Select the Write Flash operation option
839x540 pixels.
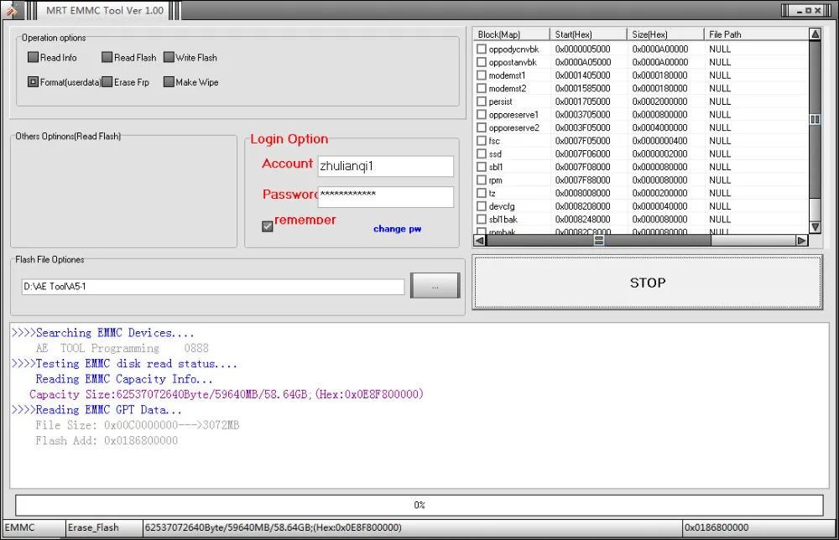pyautogui.click(x=169, y=58)
